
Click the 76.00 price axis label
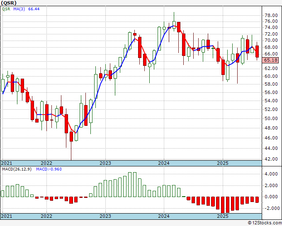(271, 22)
